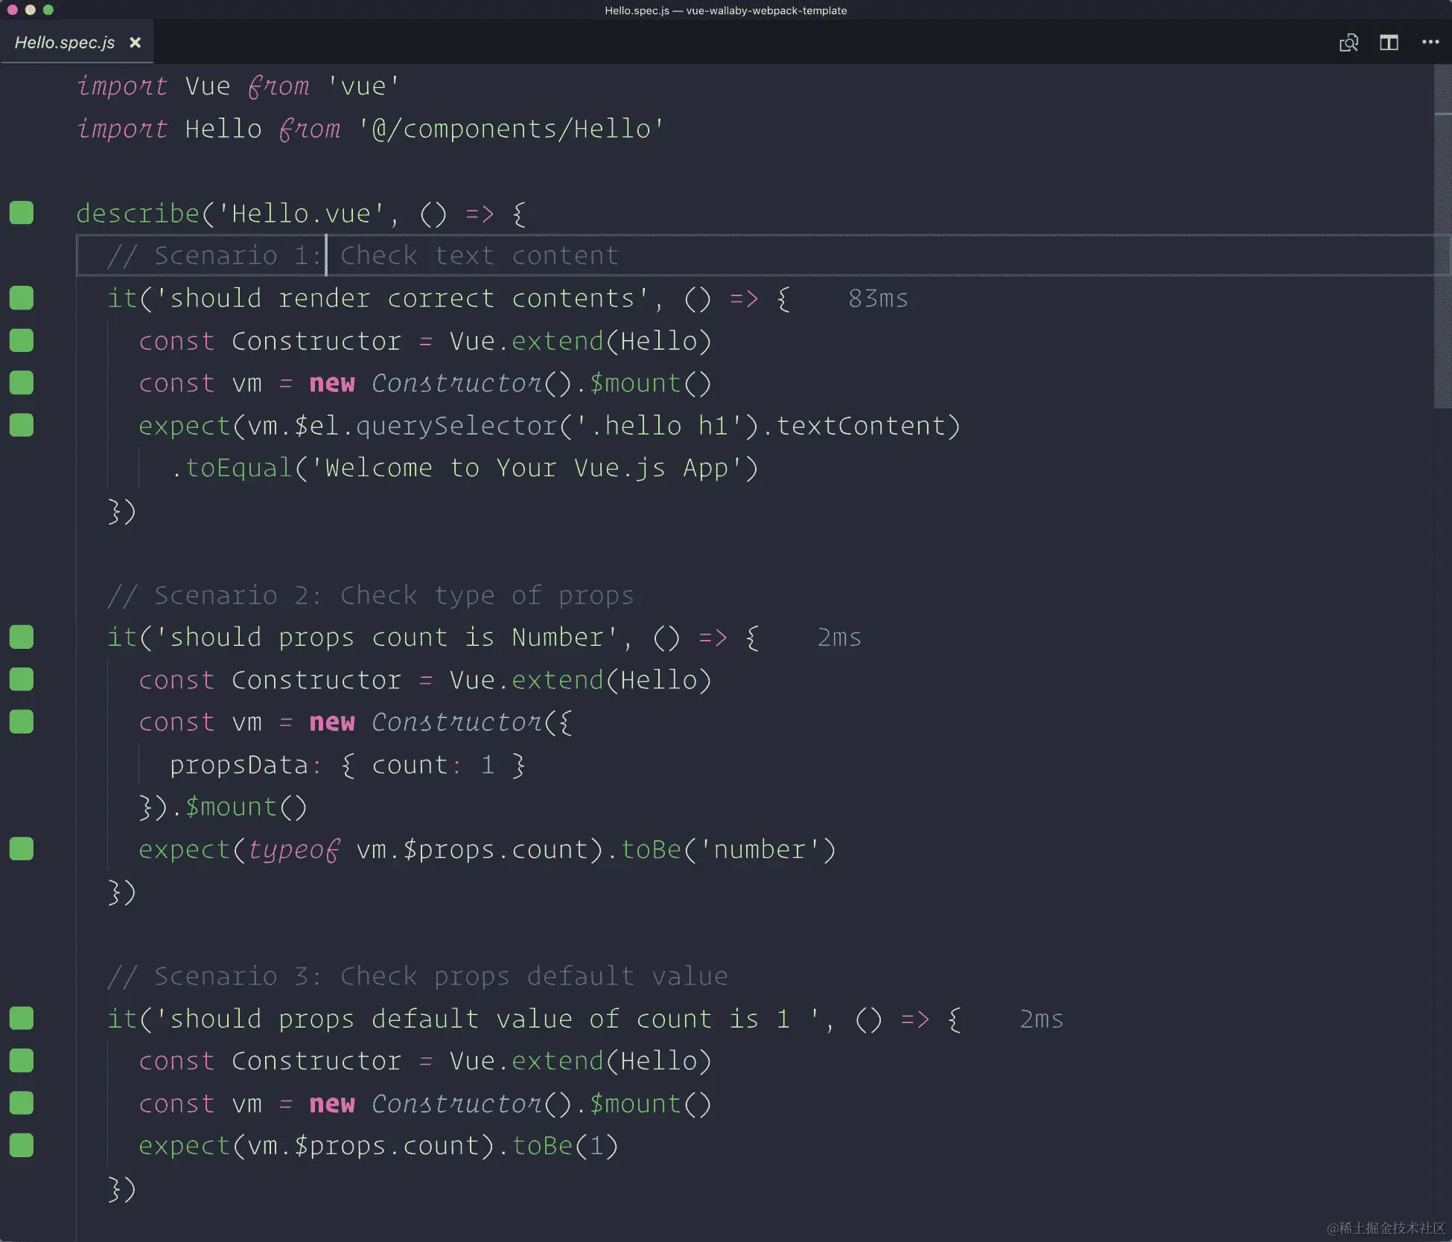
Task: Click green marker beside typeof expect line
Action: [x=22, y=849]
